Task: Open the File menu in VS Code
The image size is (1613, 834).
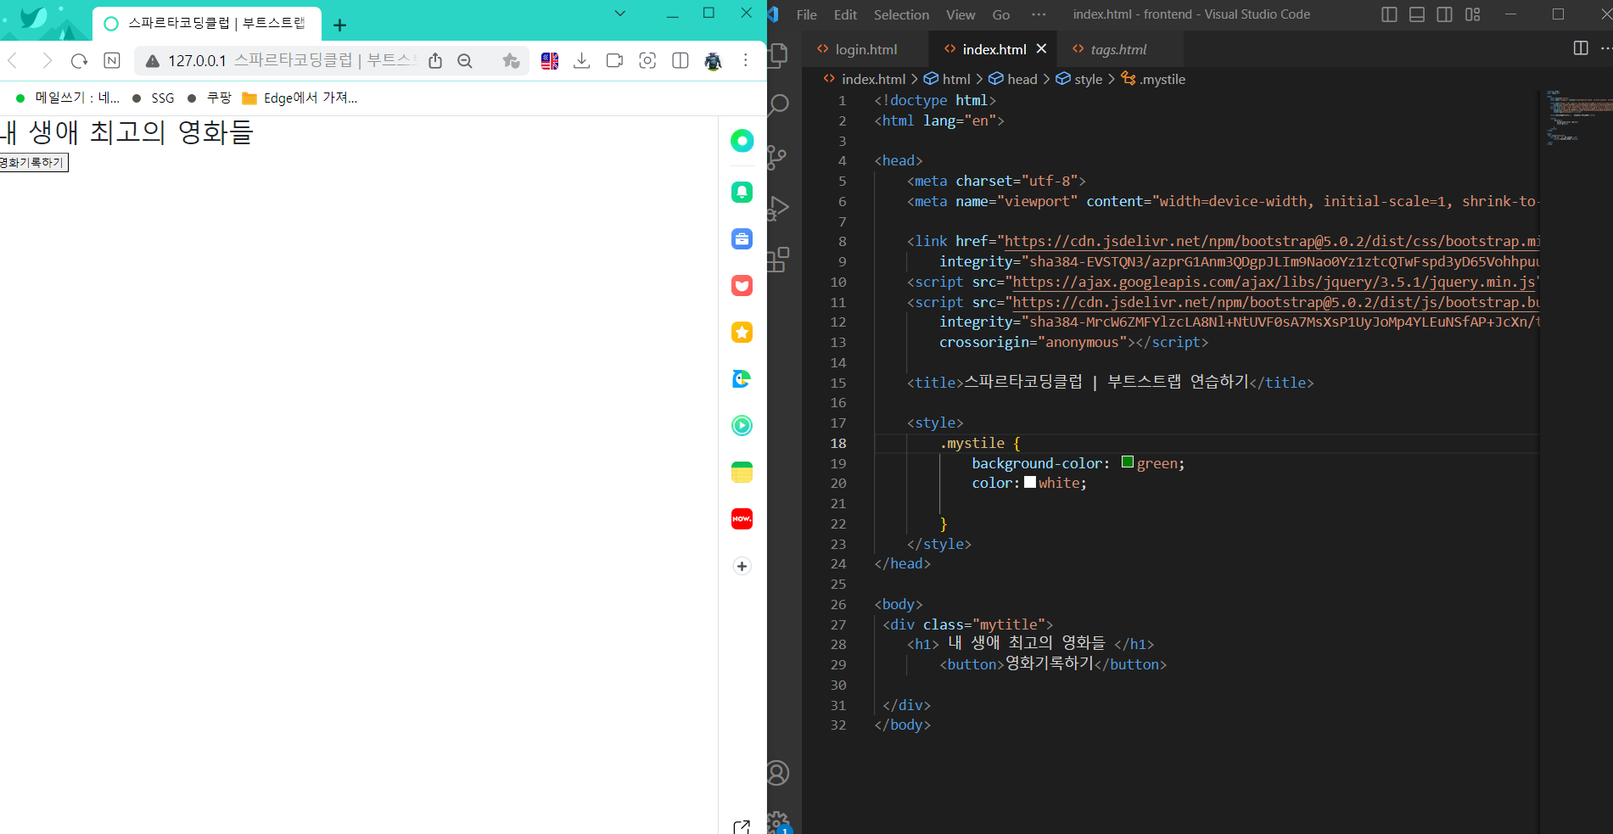Action: (x=807, y=14)
